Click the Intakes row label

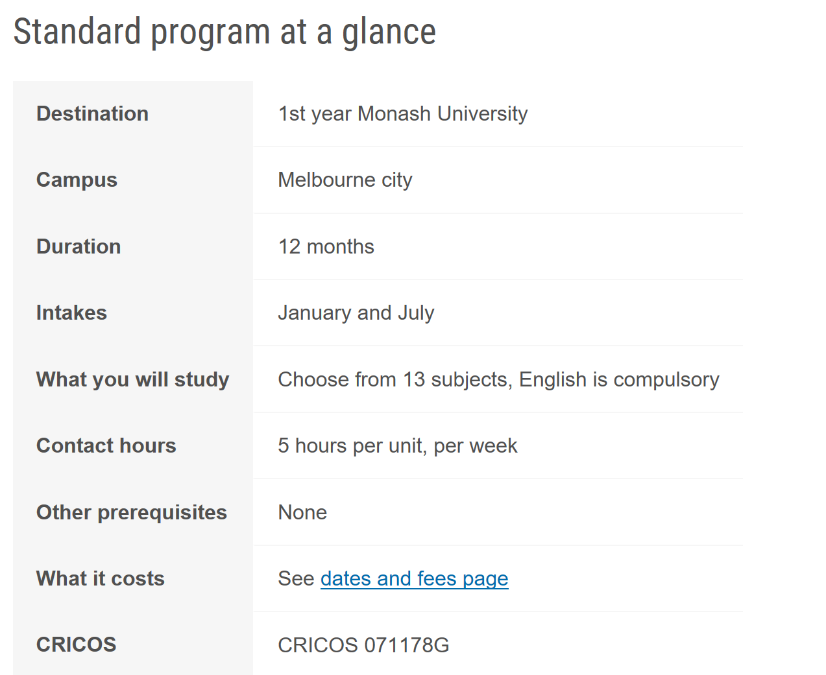[x=71, y=313]
